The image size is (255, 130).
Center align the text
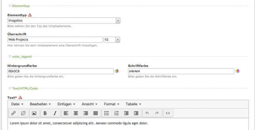[x=76, y=113]
